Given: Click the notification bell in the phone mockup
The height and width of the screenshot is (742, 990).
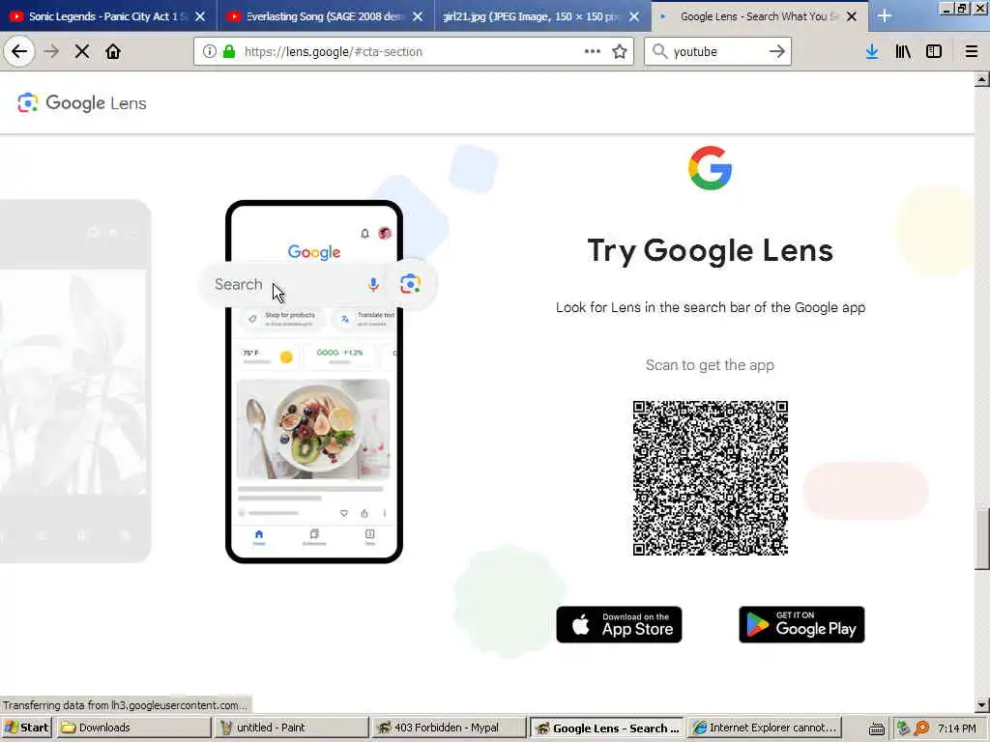Looking at the screenshot, I should tap(364, 234).
